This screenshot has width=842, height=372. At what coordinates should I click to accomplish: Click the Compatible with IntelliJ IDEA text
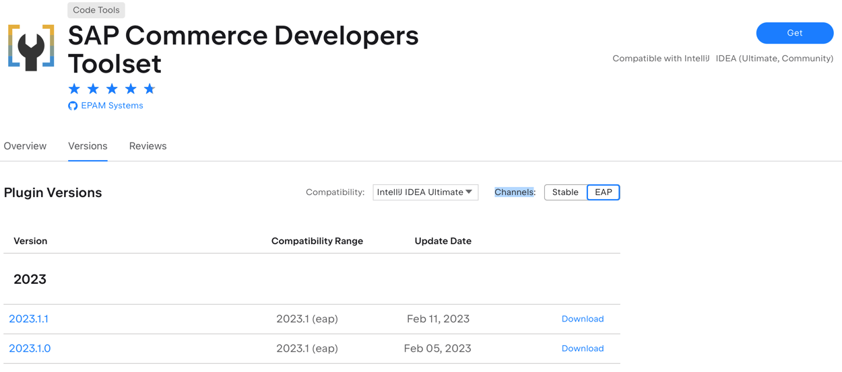tap(723, 59)
